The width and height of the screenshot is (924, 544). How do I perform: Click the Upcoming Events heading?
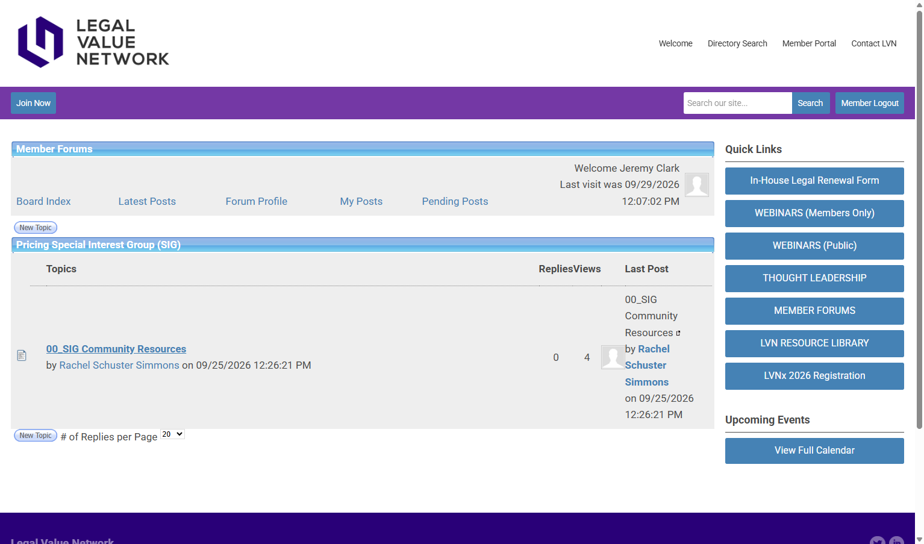tap(767, 420)
